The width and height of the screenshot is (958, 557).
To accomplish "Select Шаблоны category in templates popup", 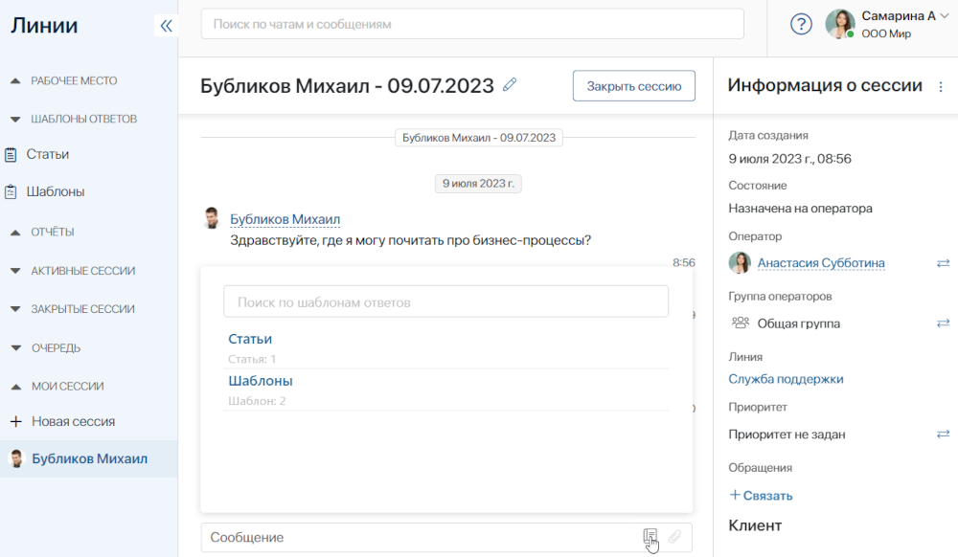I will (x=260, y=381).
